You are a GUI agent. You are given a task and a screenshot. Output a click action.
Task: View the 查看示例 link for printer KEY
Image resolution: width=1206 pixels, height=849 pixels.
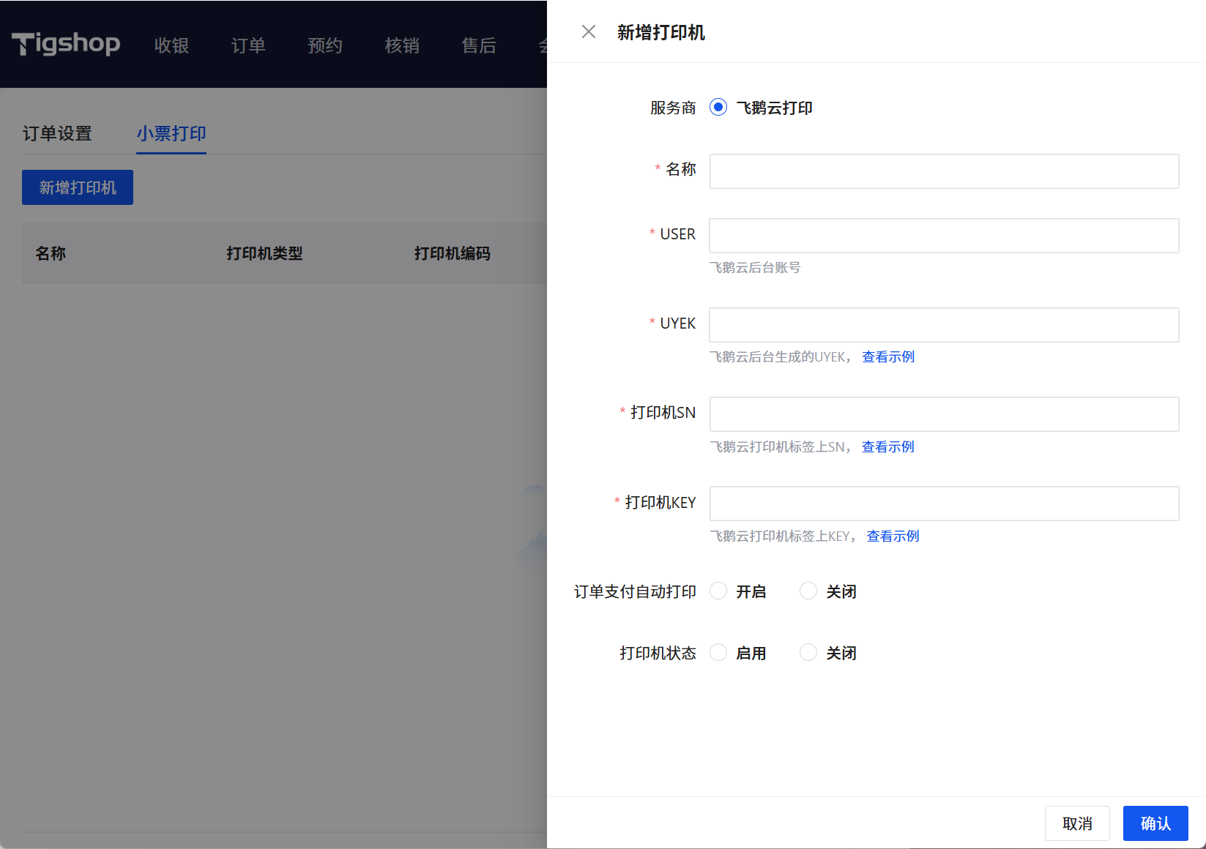tap(893, 536)
